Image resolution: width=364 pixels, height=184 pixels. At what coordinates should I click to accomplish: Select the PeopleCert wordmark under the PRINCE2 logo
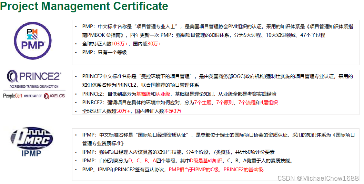pyautogui.click(x=13, y=96)
